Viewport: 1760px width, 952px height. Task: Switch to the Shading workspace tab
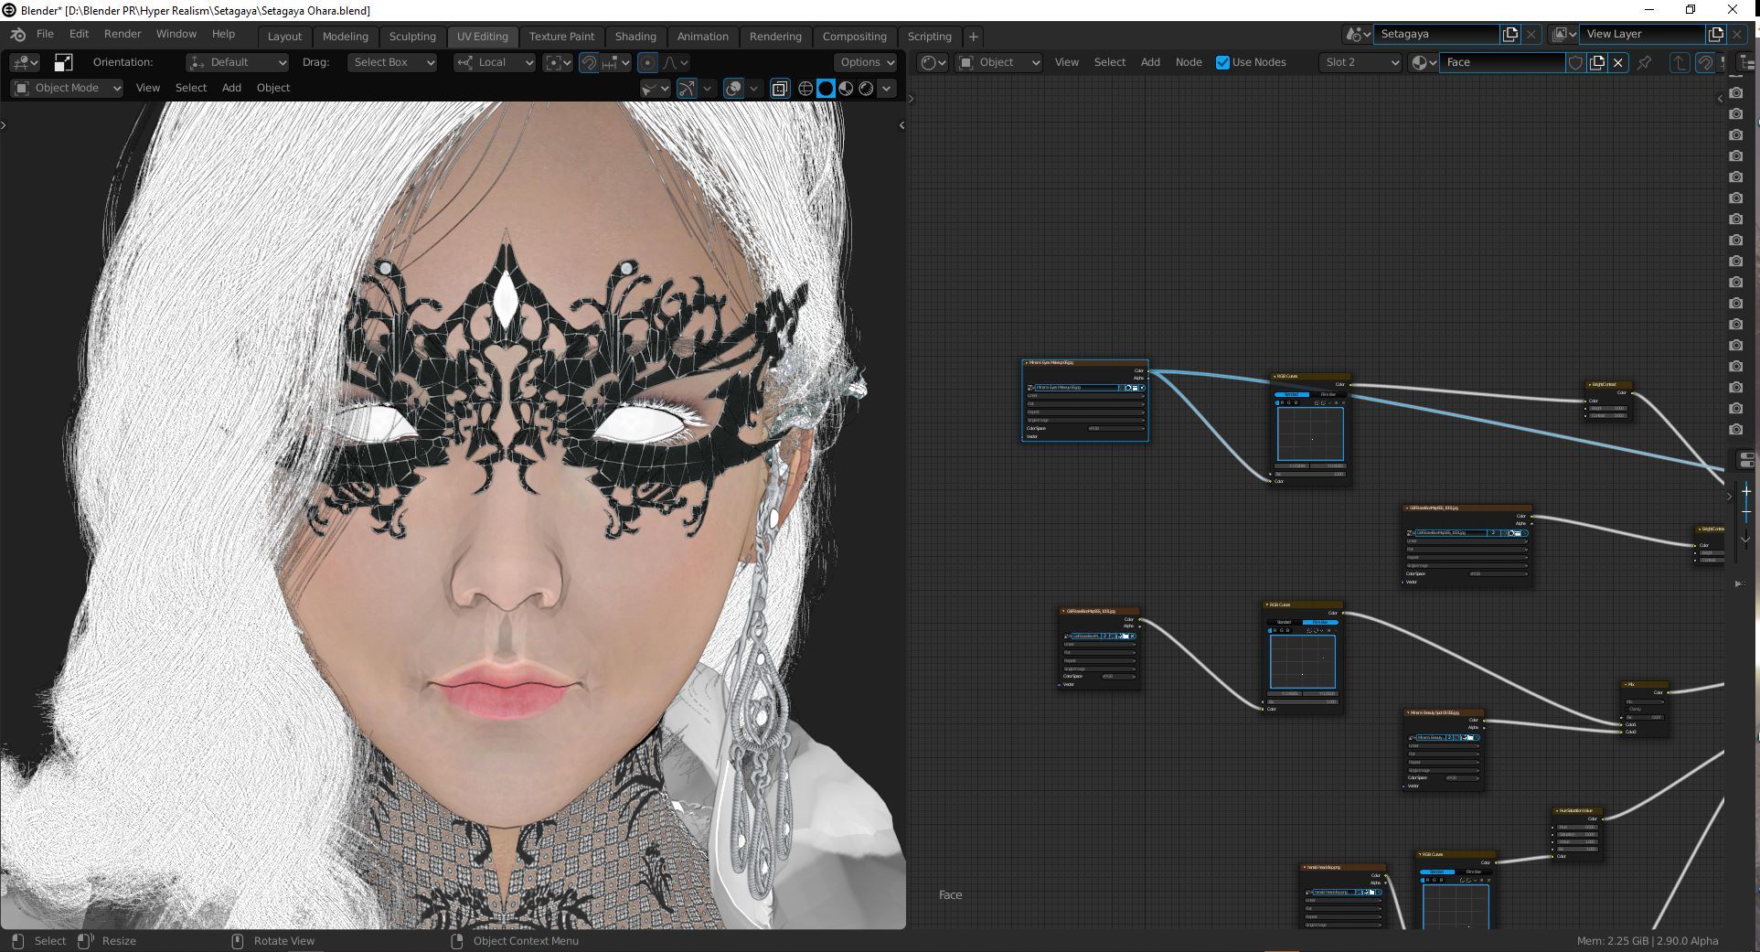(635, 37)
